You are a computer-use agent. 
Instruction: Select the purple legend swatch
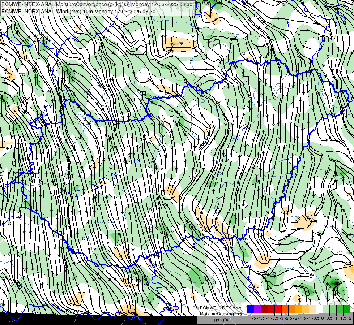click(x=257, y=309)
